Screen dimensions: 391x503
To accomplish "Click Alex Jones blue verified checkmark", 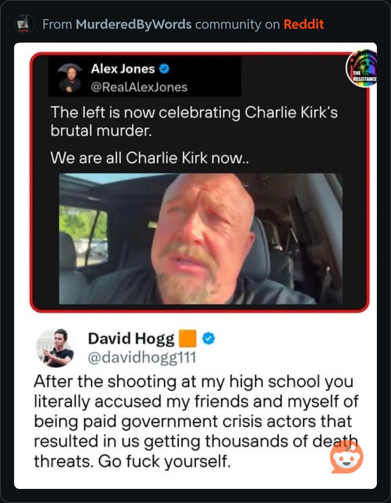I will pos(164,69).
